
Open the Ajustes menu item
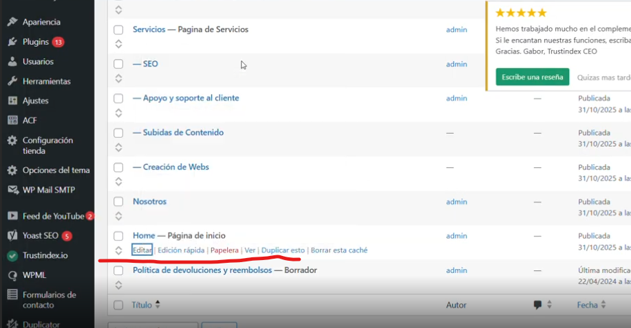click(x=35, y=101)
